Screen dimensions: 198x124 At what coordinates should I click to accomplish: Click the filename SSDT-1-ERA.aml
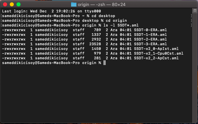(150, 35)
